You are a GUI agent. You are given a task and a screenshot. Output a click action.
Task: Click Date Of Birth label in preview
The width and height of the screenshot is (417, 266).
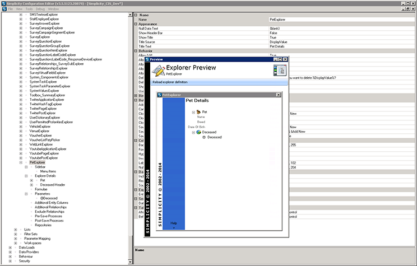click(x=197, y=127)
